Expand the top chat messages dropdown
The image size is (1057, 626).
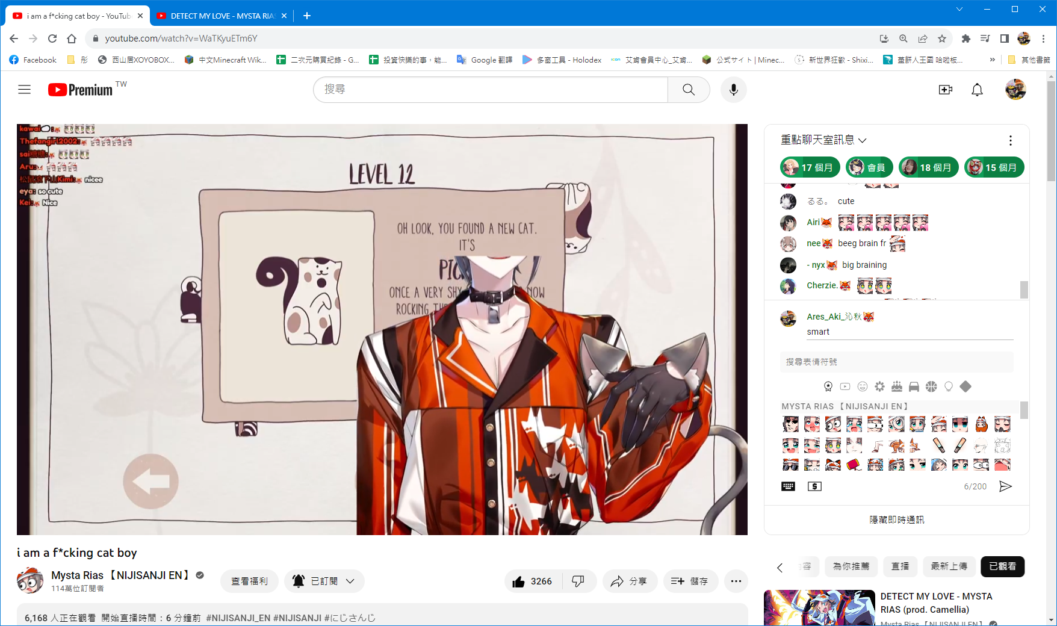click(x=823, y=140)
